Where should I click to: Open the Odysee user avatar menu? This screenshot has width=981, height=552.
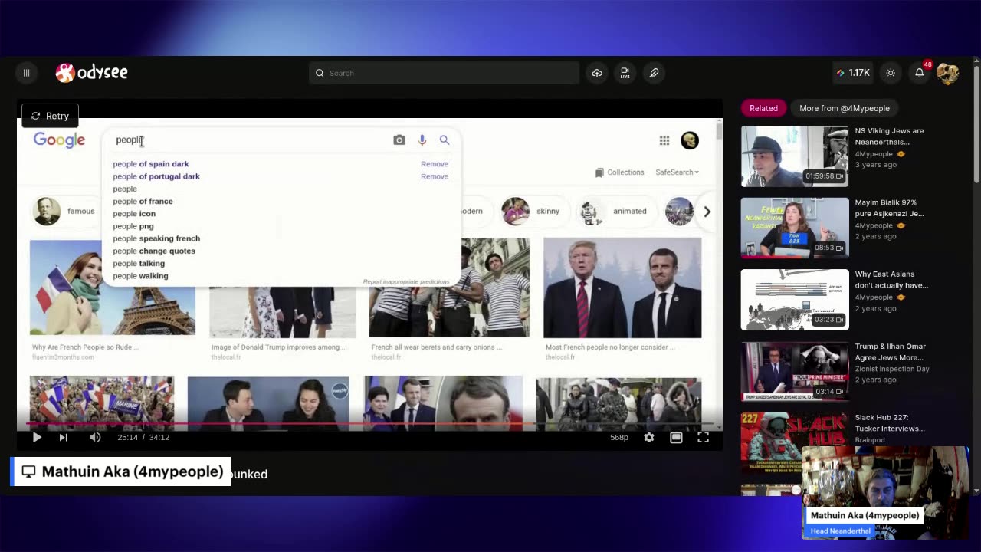pyautogui.click(x=947, y=73)
